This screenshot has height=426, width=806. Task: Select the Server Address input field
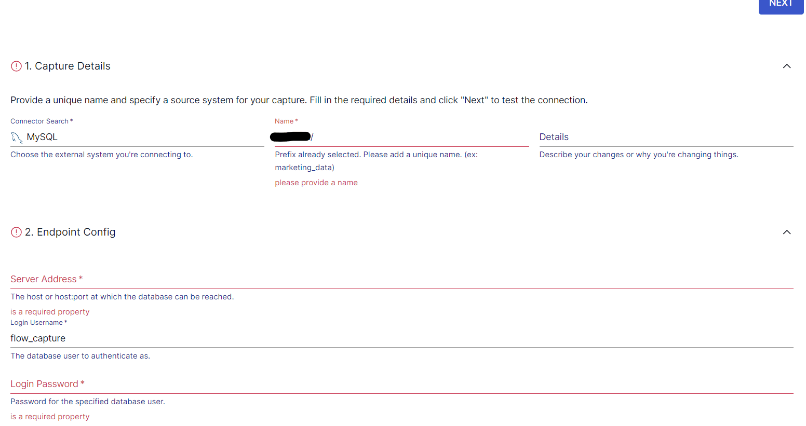(364, 279)
